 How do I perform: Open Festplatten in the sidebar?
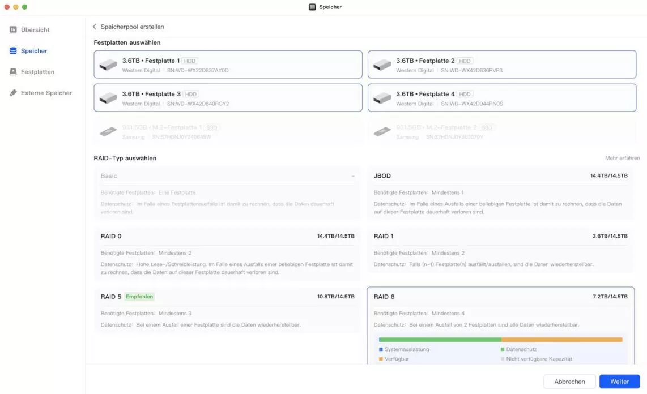tap(32, 72)
